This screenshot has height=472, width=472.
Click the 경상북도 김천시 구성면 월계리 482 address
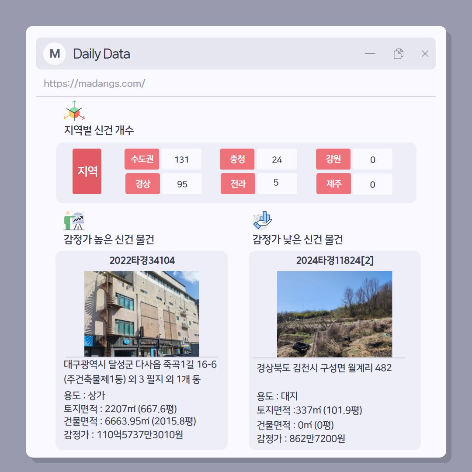pyautogui.click(x=324, y=368)
